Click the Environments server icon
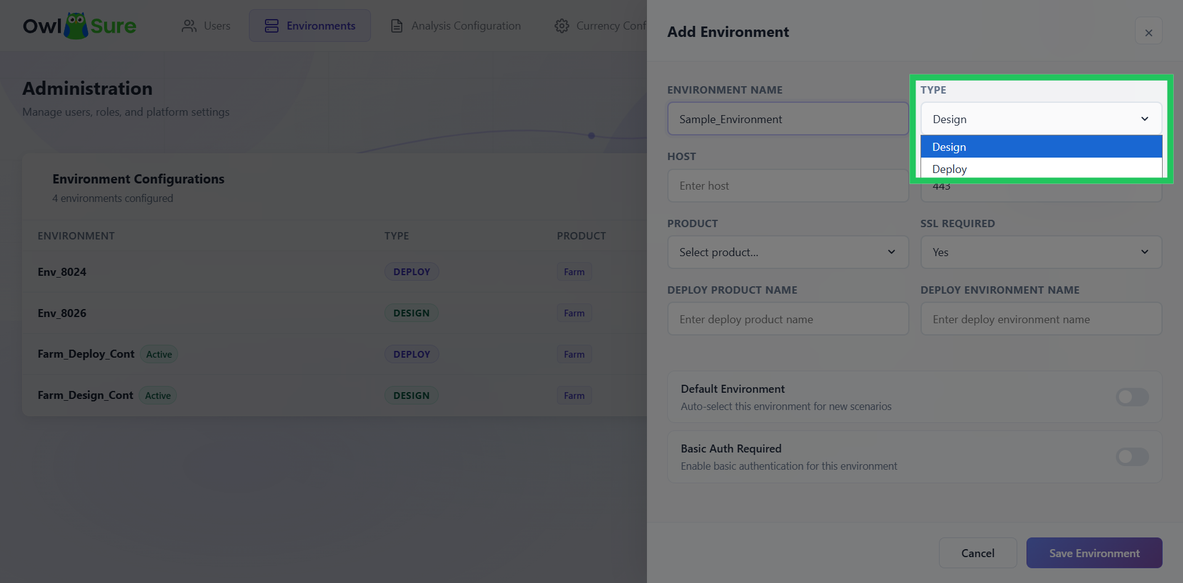The width and height of the screenshot is (1183, 583). point(272,26)
